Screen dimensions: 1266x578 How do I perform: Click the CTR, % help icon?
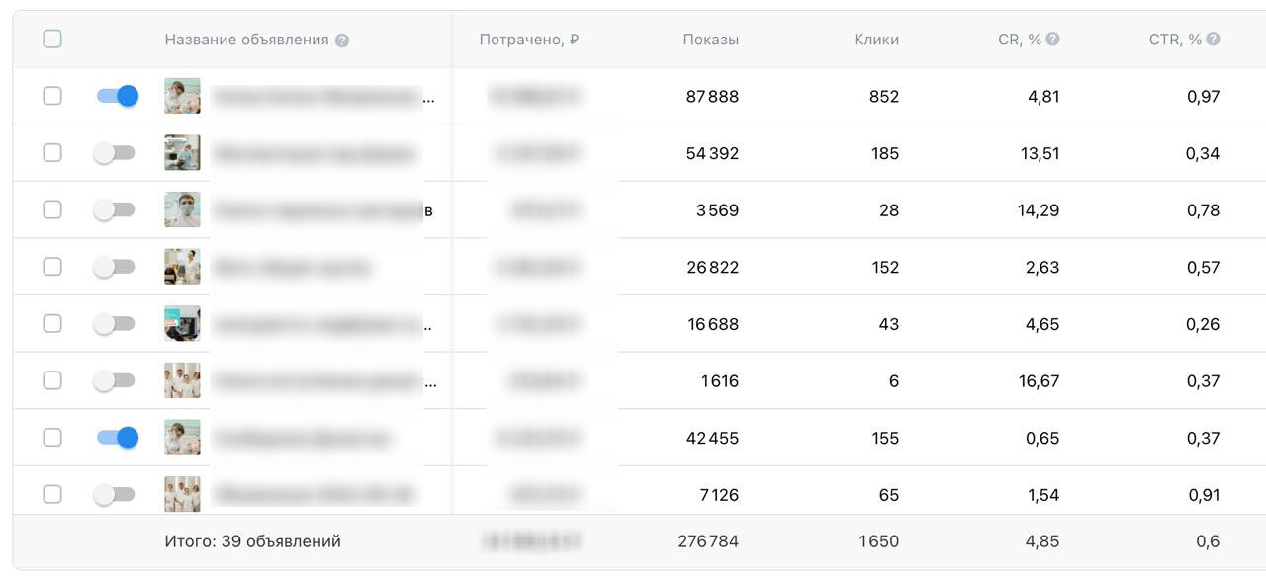(x=1213, y=40)
